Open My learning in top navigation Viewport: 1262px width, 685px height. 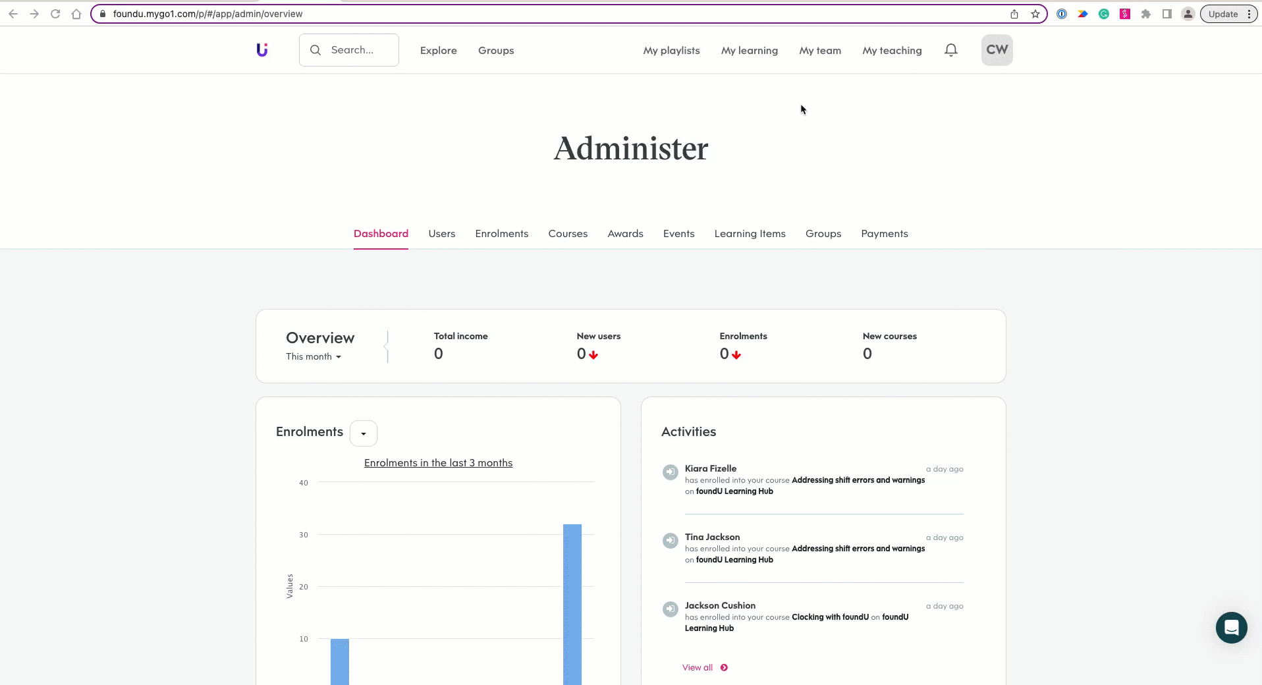coord(749,51)
